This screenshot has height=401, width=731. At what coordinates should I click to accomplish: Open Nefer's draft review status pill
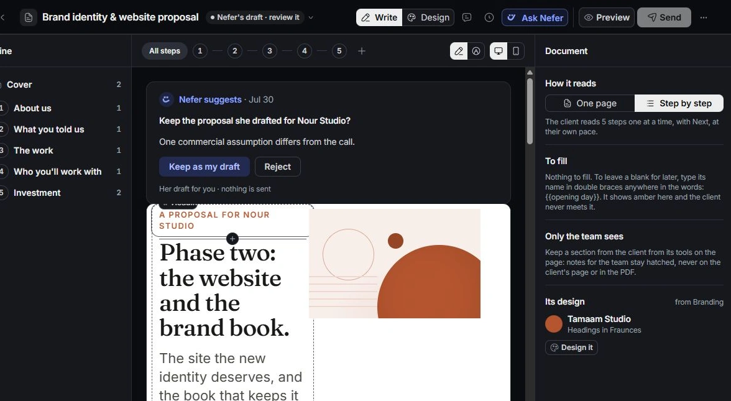click(255, 17)
